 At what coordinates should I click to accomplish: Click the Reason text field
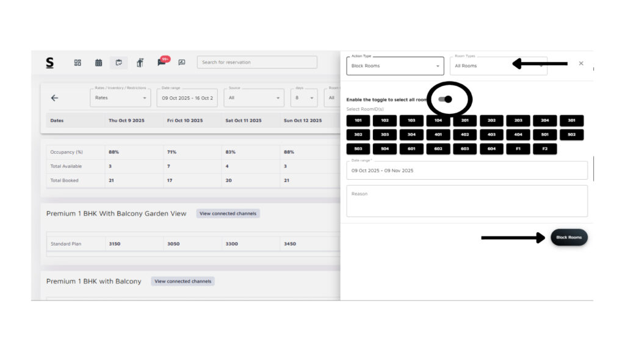[x=467, y=201]
